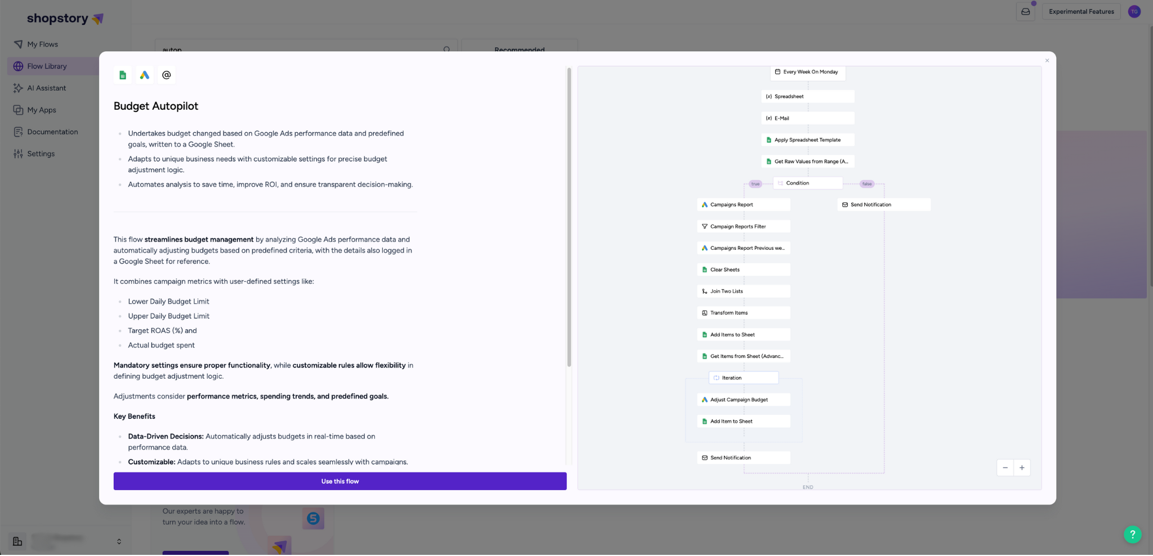Close the Budget Autopilot dialog
The height and width of the screenshot is (556, 1153).
pos(1047,61)
